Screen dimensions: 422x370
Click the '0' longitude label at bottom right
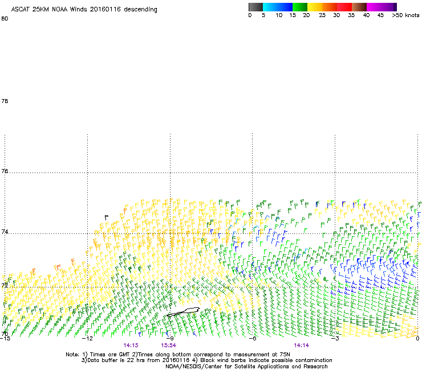pyautogui.click(x=417, y=338)
